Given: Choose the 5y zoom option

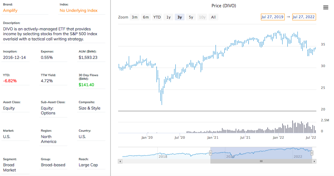Looking at the screenshot, I should pyautogui.click(x=191, y=17).
